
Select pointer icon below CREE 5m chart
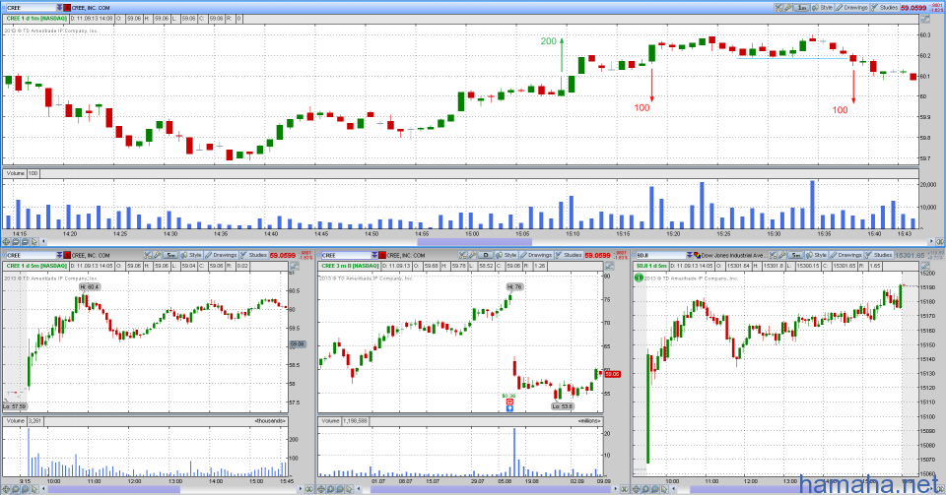pos(34,489)
